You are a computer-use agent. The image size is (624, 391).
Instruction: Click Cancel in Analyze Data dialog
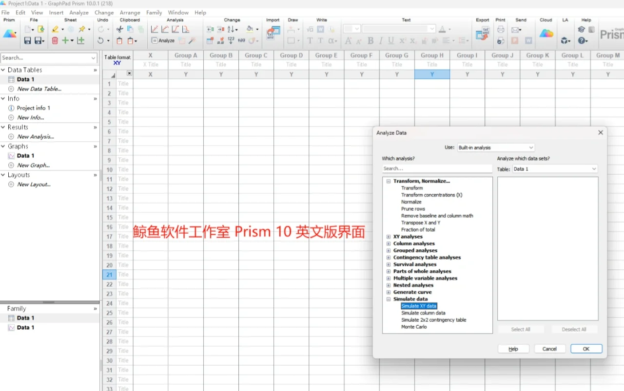click(549, 349)
